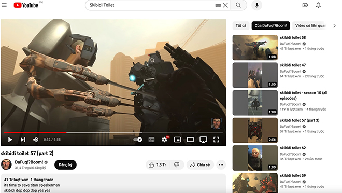
Task: Toggle the miniplayer view
Action: [177, 140]
